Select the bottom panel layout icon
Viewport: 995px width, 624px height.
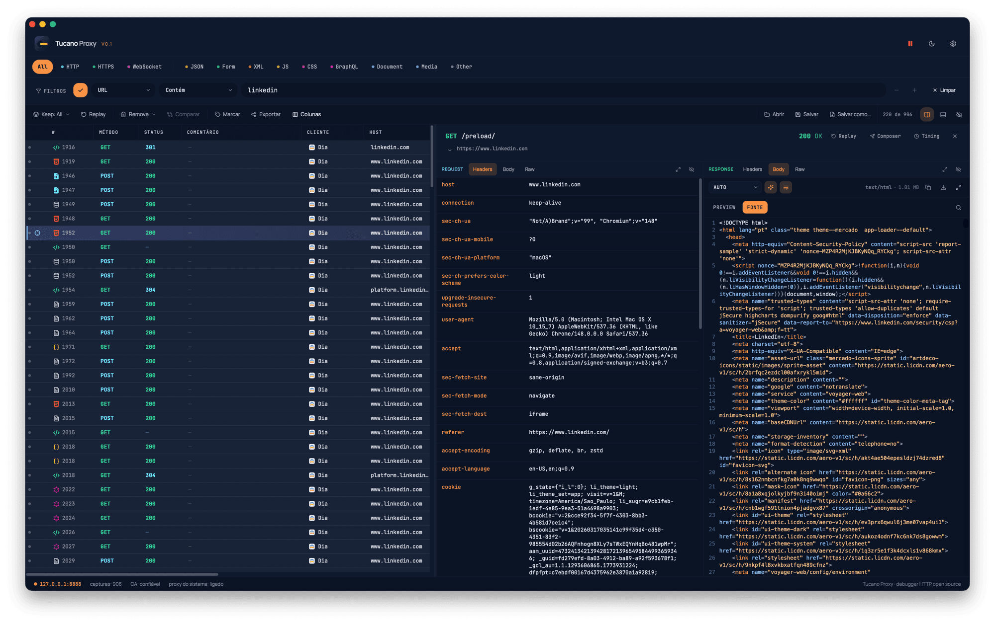tap(943, 114)
